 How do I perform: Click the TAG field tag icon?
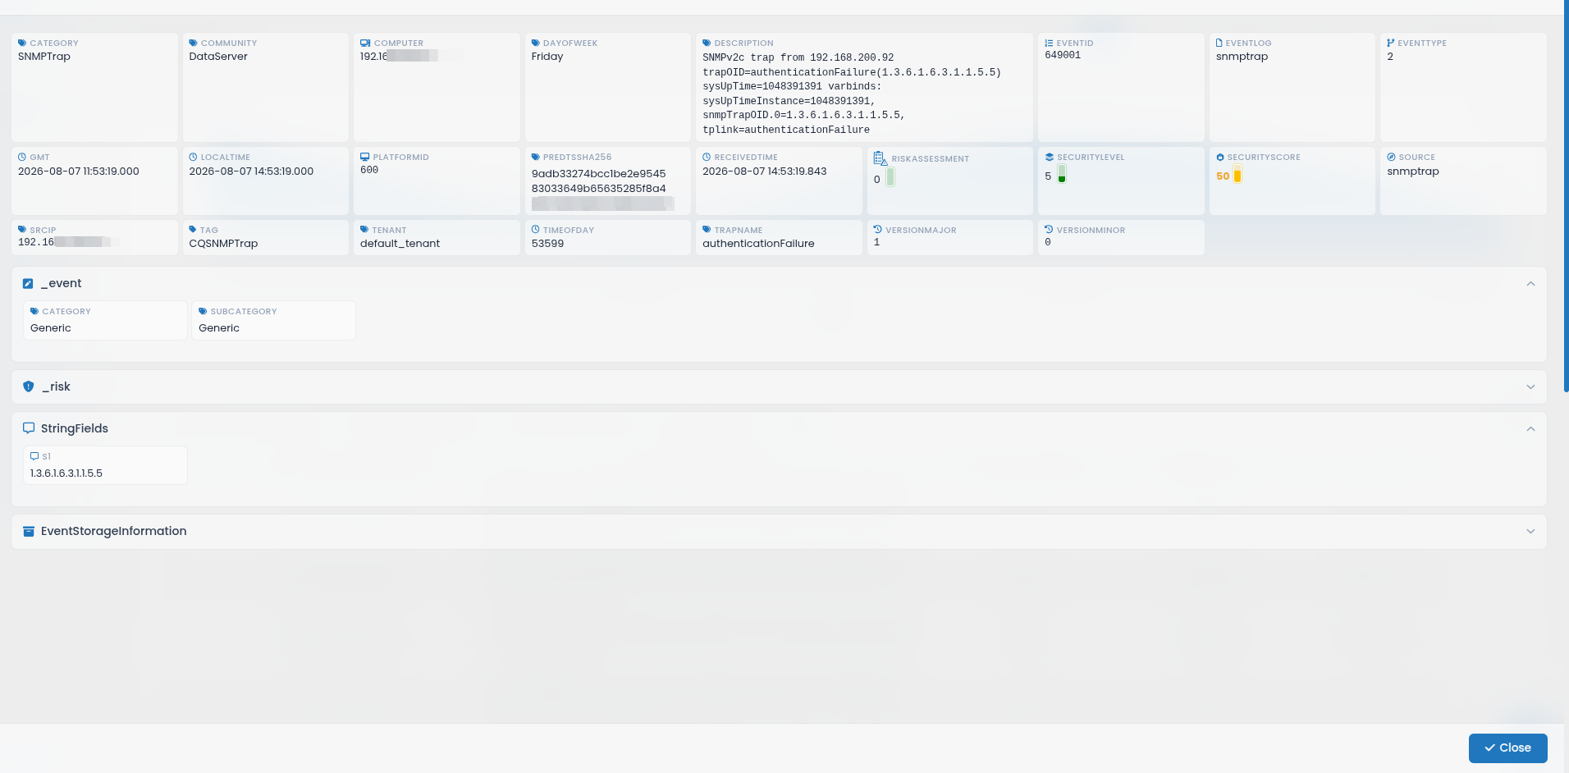point(193,231)
